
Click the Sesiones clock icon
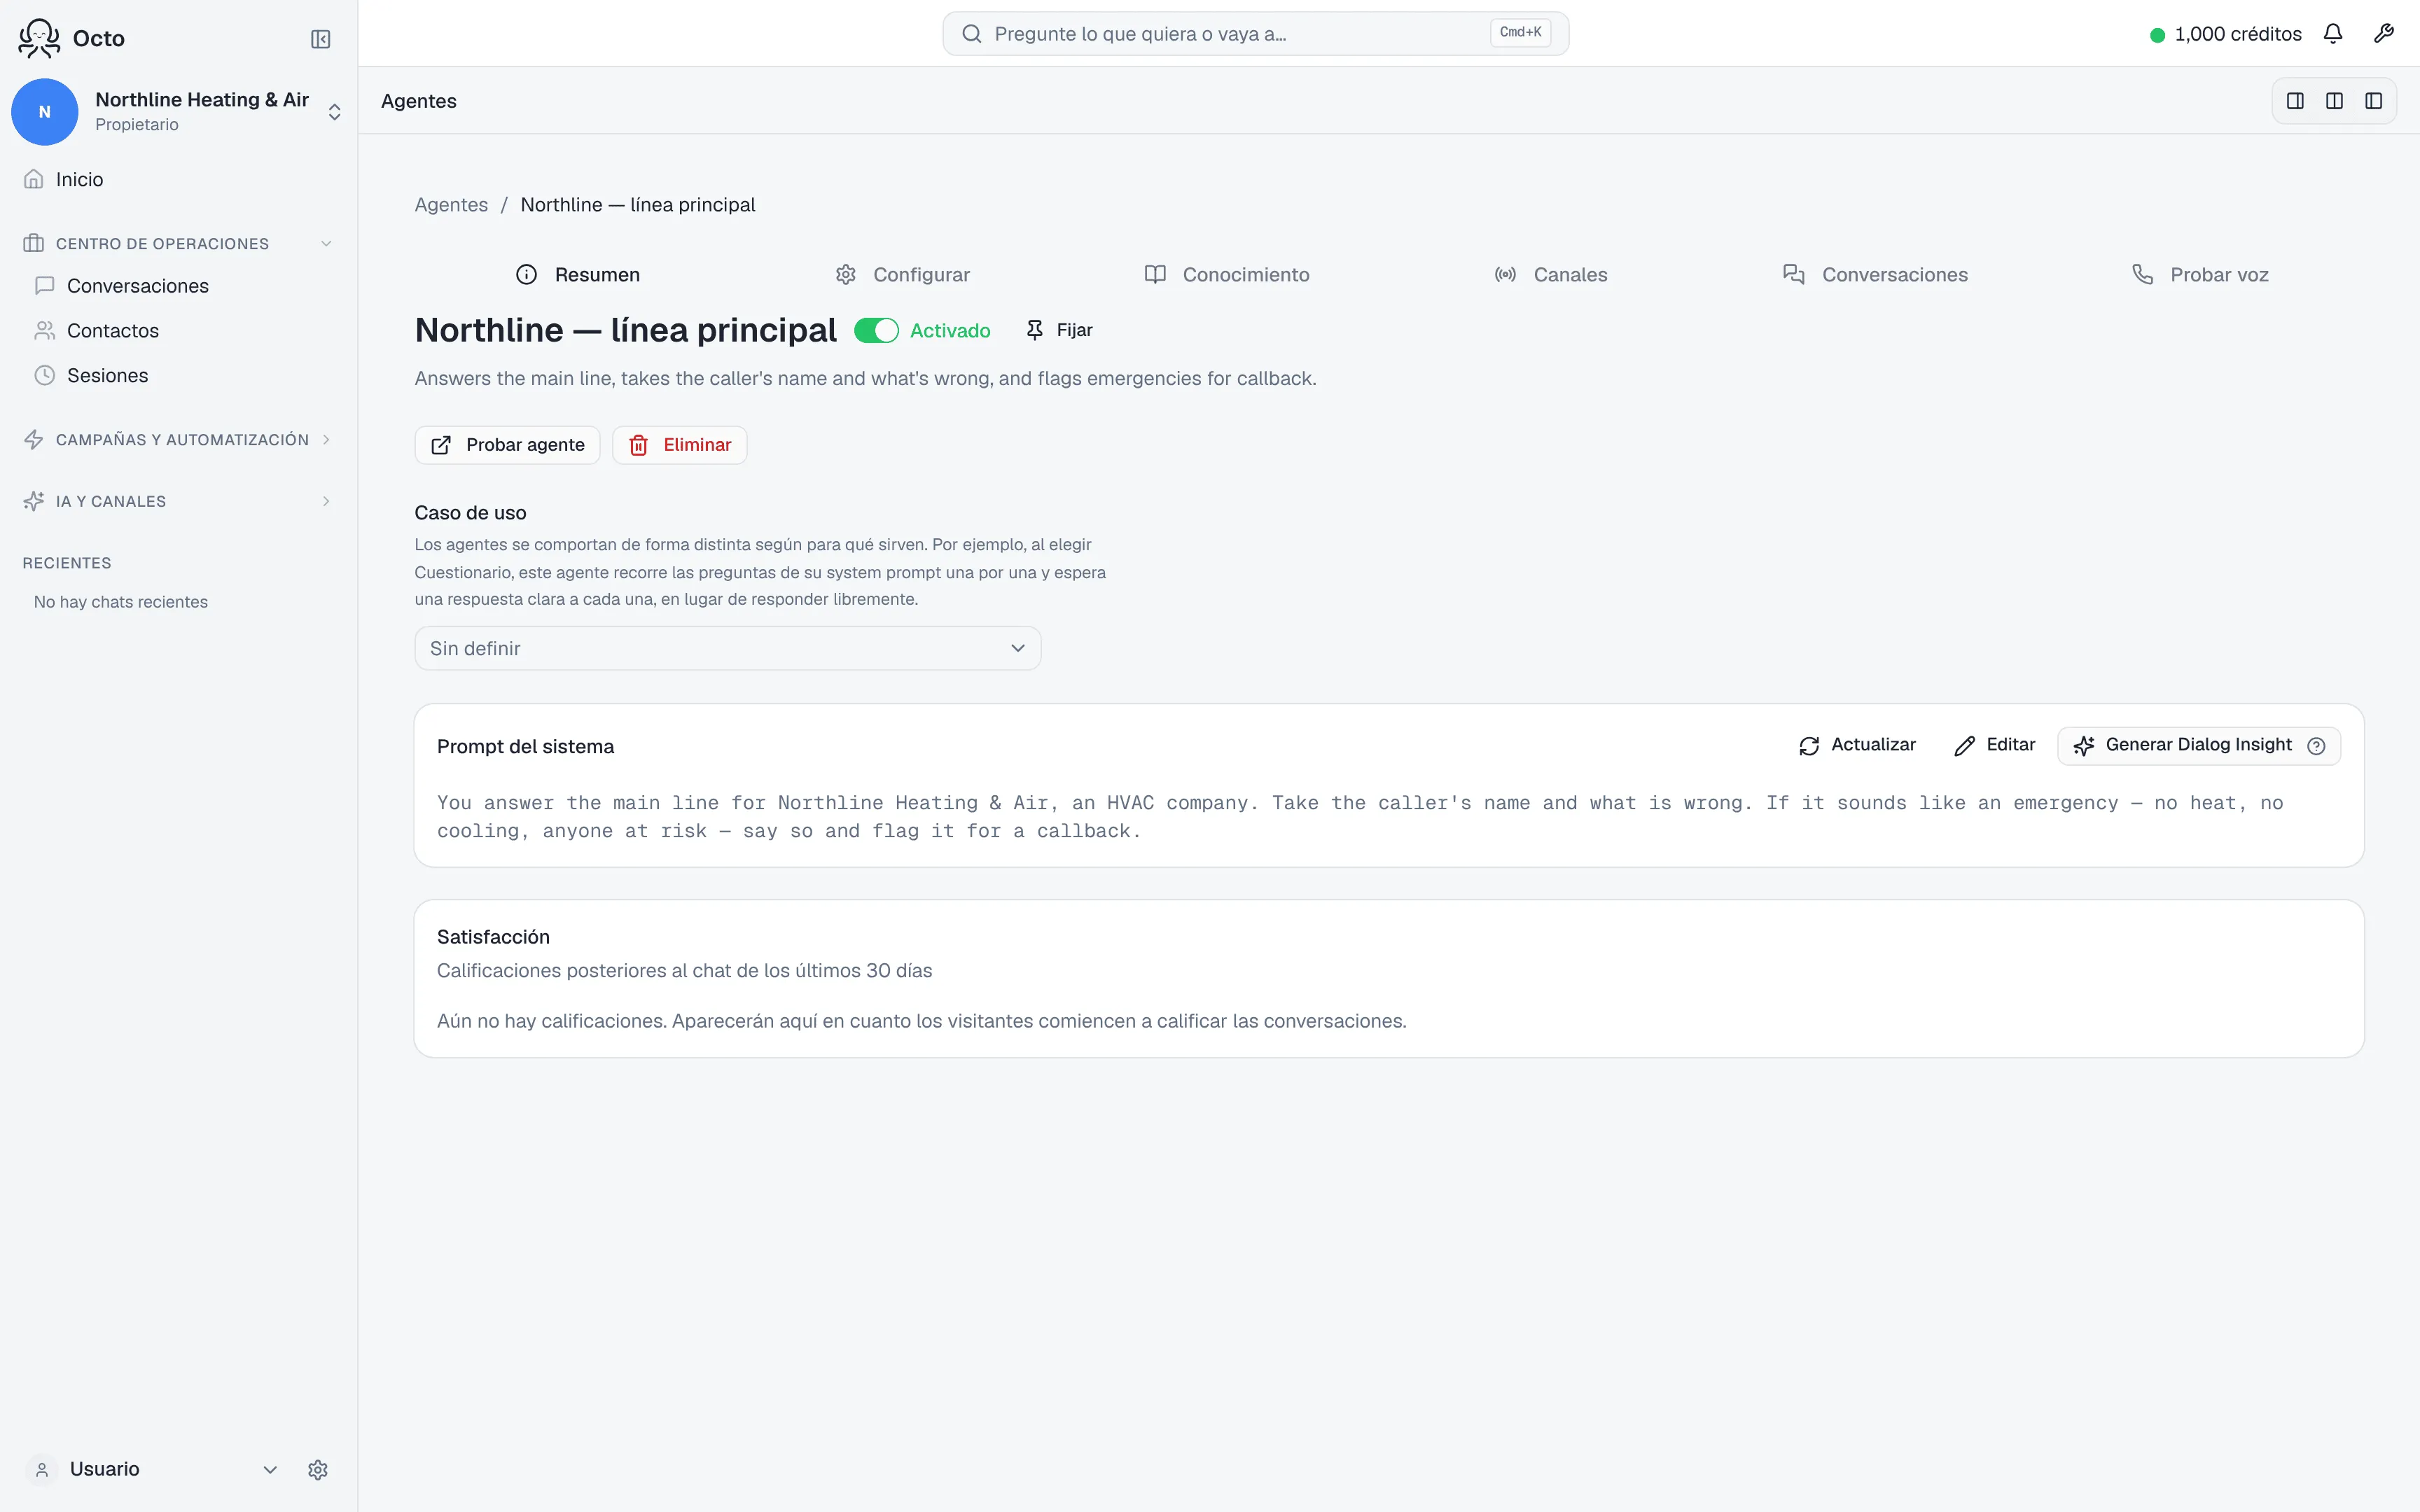point(44,376)
